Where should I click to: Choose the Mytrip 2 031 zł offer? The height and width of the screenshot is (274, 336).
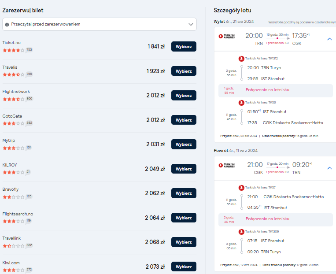coord(184,144)
